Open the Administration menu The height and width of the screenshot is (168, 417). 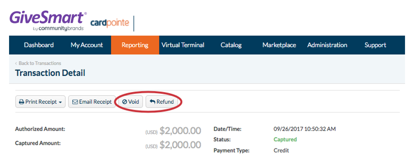[x=327, y=45]
